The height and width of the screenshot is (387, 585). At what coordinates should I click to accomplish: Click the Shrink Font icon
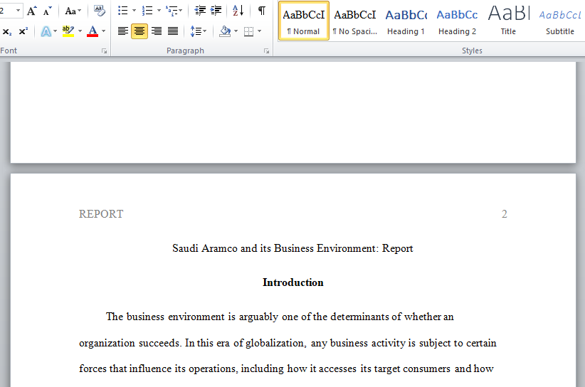(x=47, y=11)
